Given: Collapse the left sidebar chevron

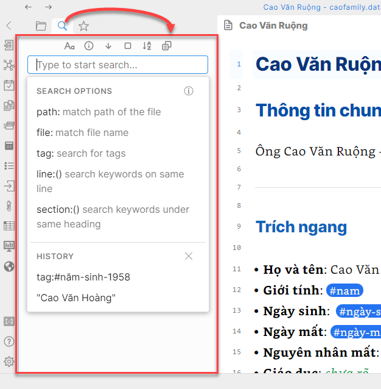Looking at the screenshot, I should click(9, 26).
